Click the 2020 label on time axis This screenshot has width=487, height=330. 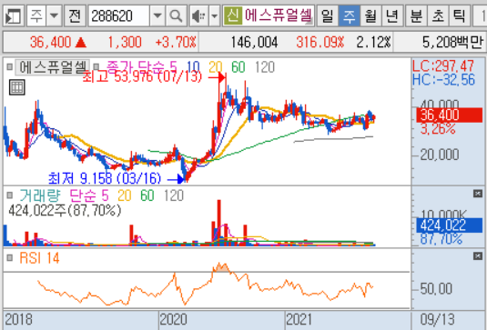tap(173, 319)
